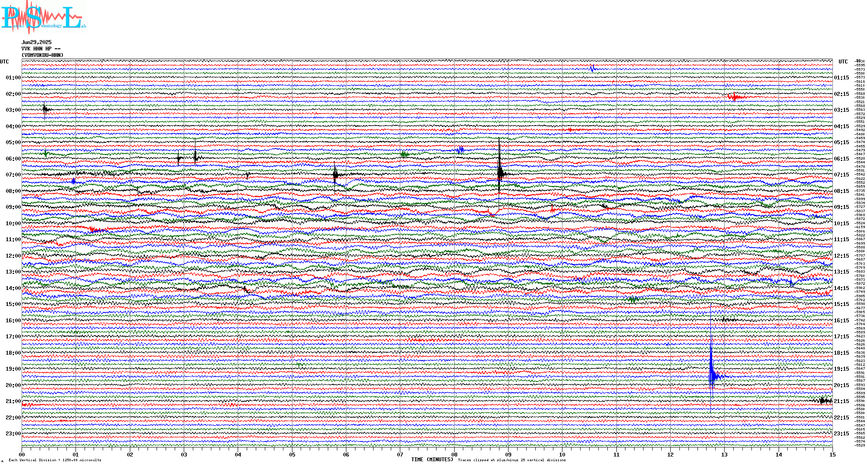Click the 01:15 time label

(842, 78)
